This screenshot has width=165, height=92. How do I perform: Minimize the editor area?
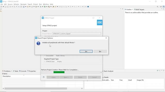click(121, 9)
